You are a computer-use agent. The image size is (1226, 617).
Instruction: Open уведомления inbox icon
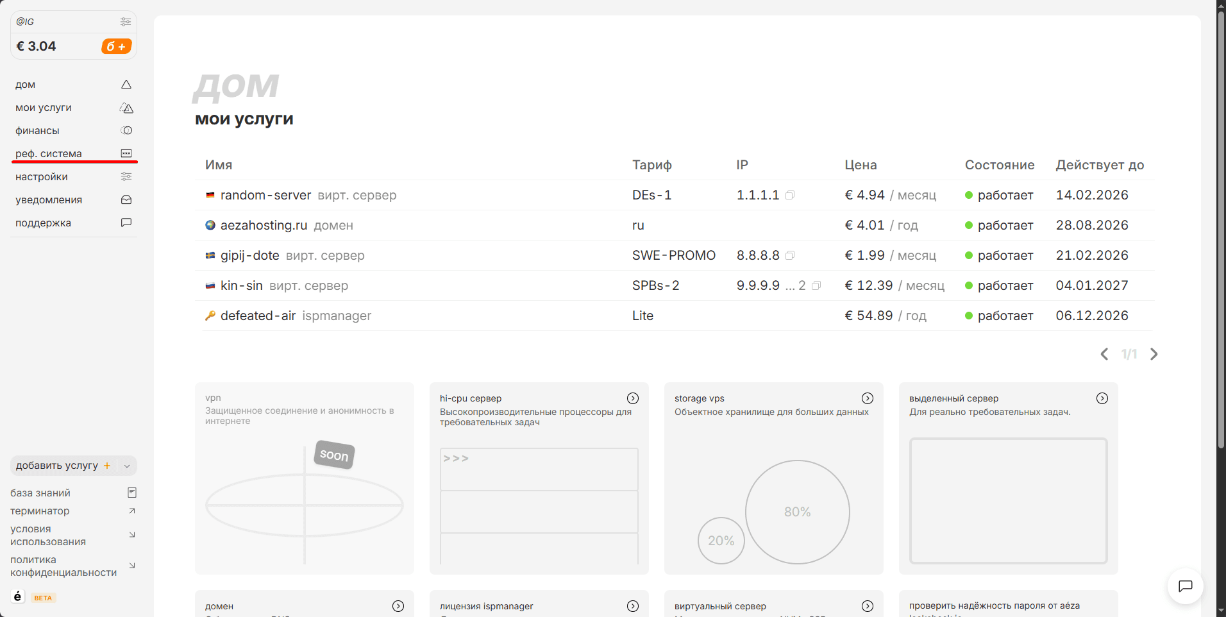(x=126, y=200)
